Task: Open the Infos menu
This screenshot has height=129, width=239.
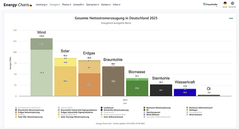Action: [116, 5]
